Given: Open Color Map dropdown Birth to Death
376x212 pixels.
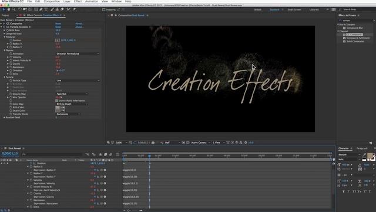Looking at the screenshot, I should (72, 104).
